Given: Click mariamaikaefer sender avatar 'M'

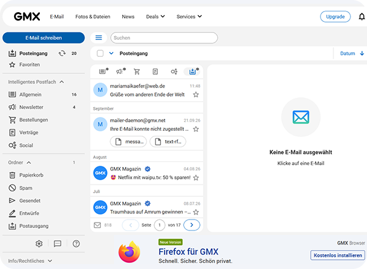Looking at the screenshot, I should pyautogui.click(x=100, y=90).
